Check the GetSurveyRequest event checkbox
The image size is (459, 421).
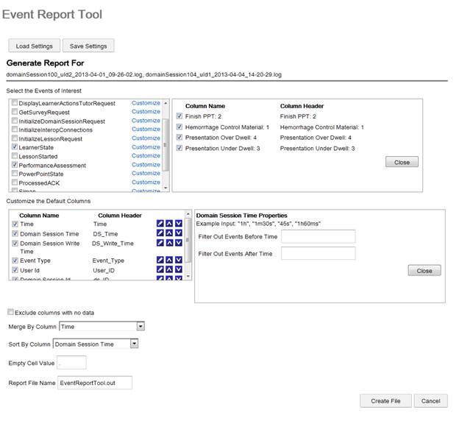(15, 112)
